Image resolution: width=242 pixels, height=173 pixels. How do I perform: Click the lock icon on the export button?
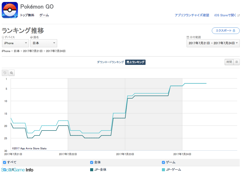point(234,30)
